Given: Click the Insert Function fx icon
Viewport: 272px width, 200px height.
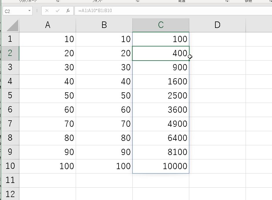Looking at the screenshot, I should (x=68, y=11).
